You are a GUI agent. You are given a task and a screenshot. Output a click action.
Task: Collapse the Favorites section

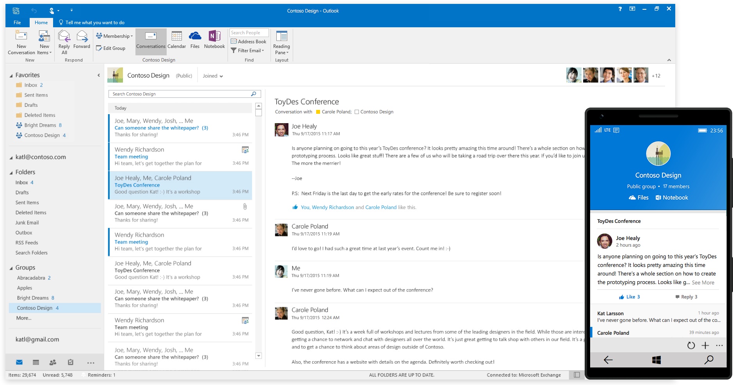pyautogui.click(x=11, y=76)
